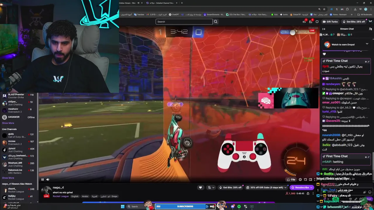The image size is (374, 210).
Task: Click the English stream tag
Action: pyautogui.click(x=75, y=196)
